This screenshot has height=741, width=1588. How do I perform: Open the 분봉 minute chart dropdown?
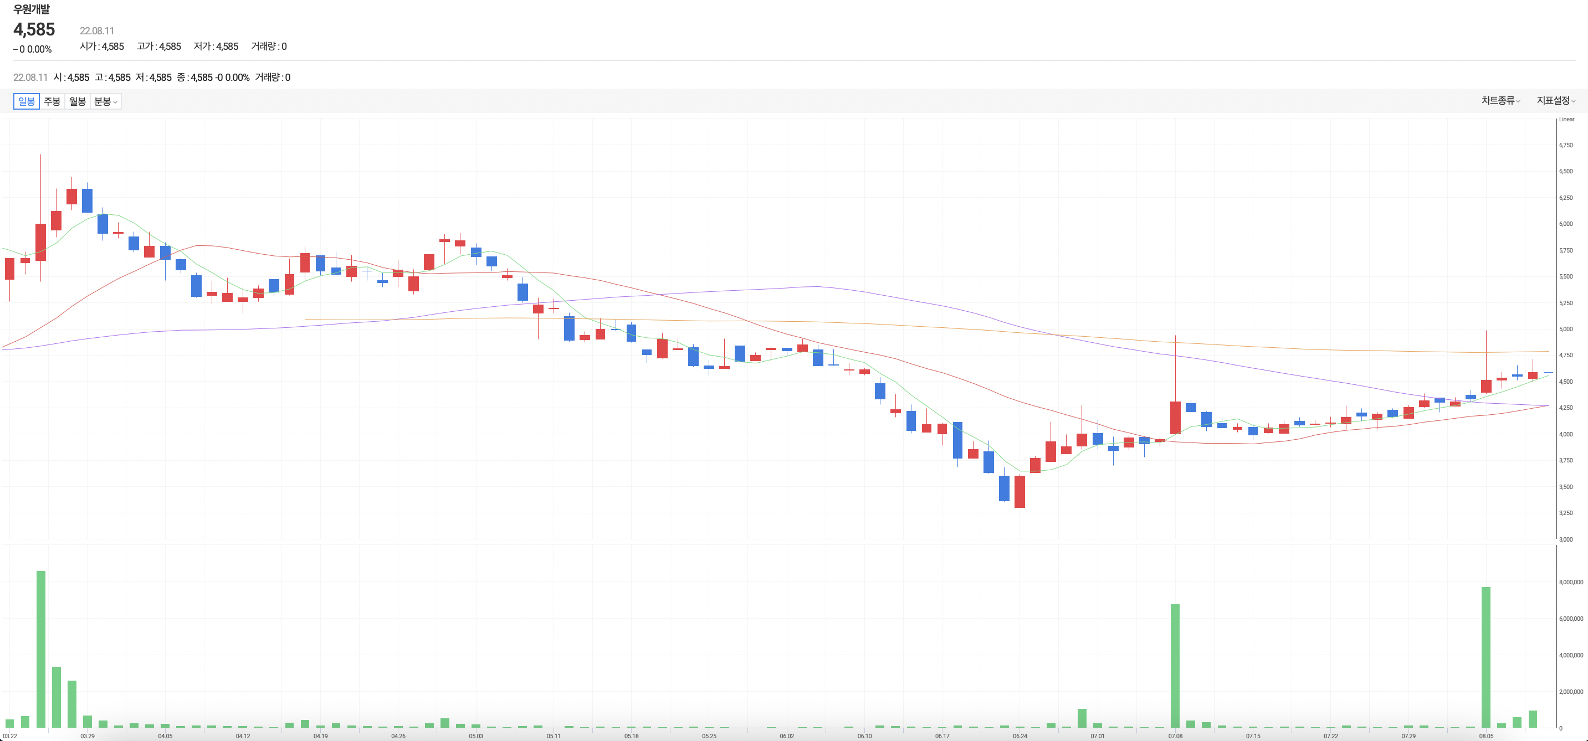pyautogui.click(x=105, y=102)
